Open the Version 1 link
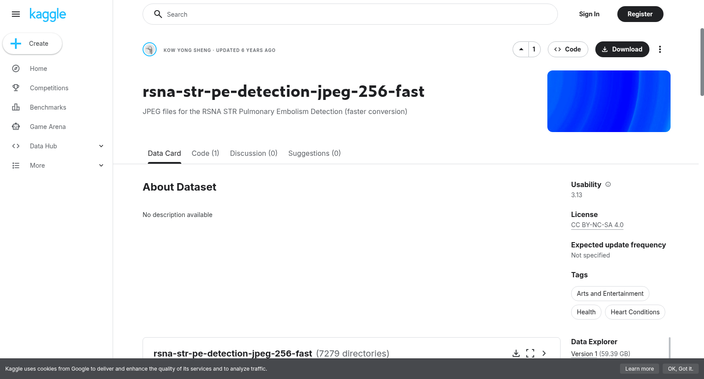 (584, 354)
